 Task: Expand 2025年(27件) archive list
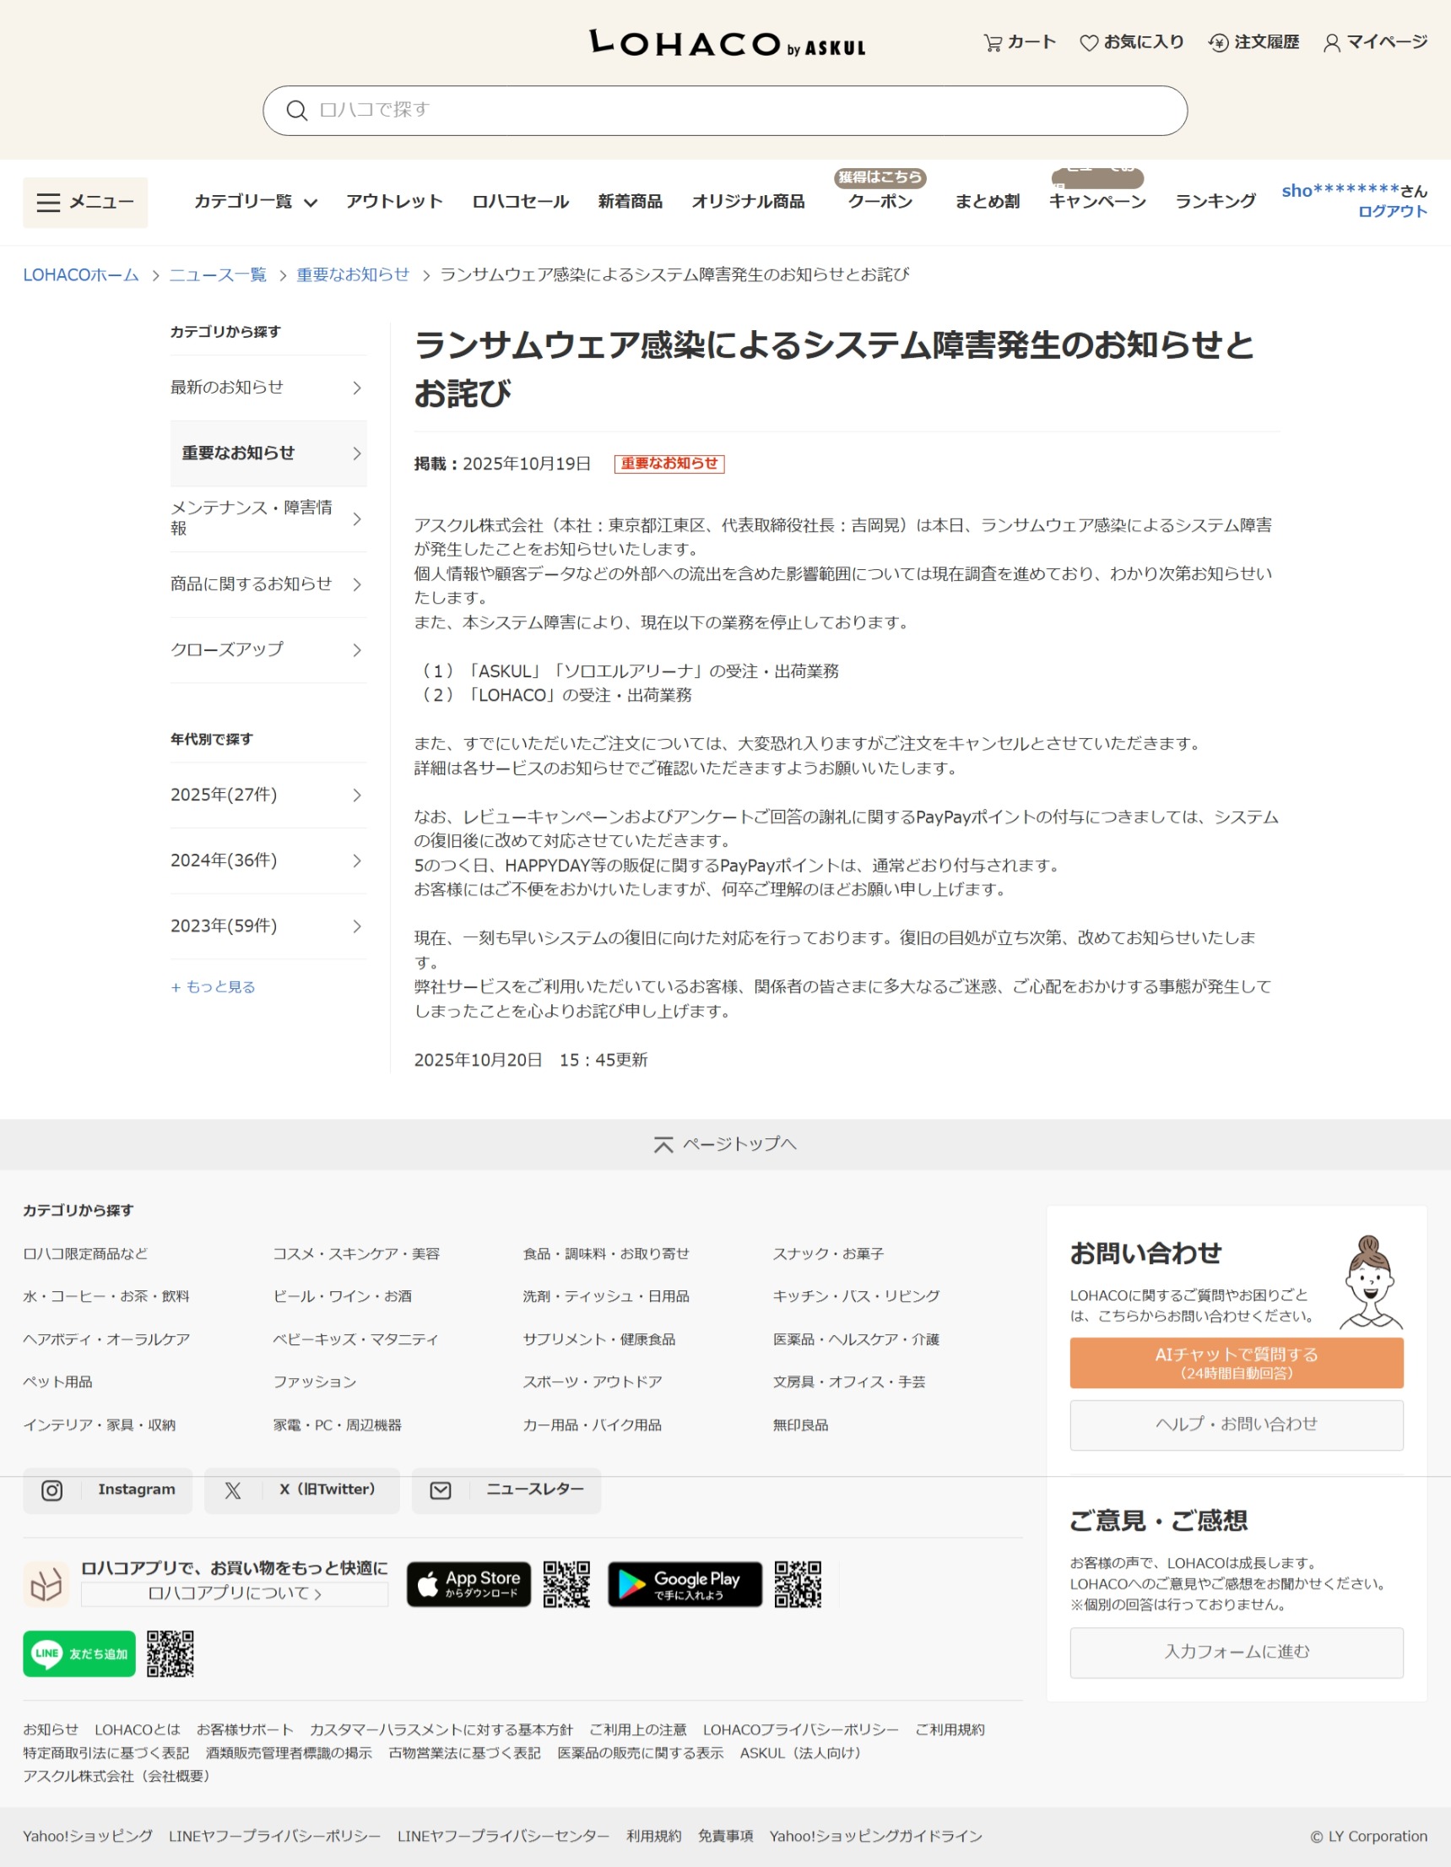point(268,795)
